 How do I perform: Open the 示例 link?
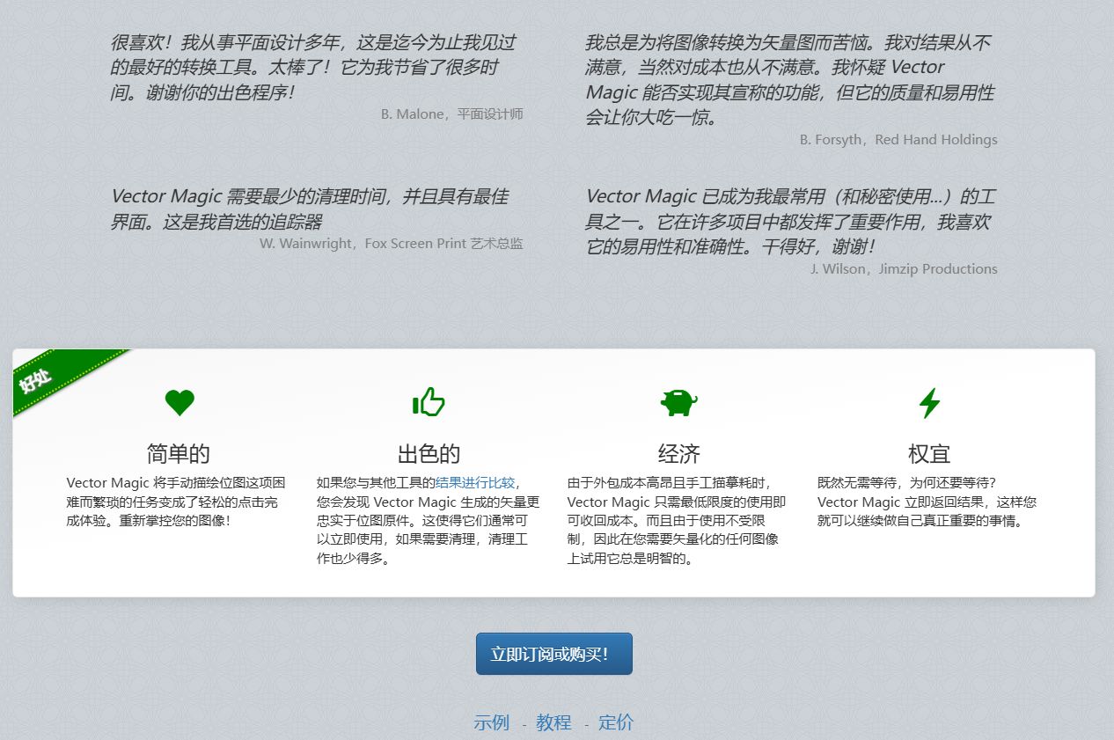coord(492,722)
